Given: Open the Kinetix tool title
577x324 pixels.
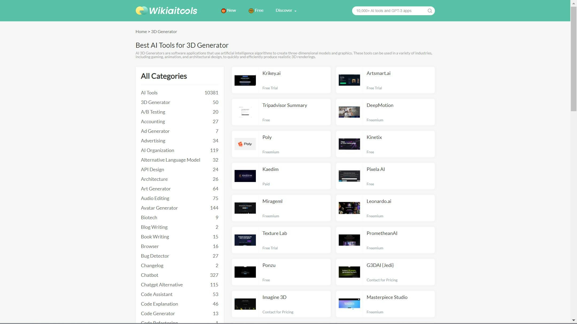Looking at the screenshot, I should tap(374, 137).
